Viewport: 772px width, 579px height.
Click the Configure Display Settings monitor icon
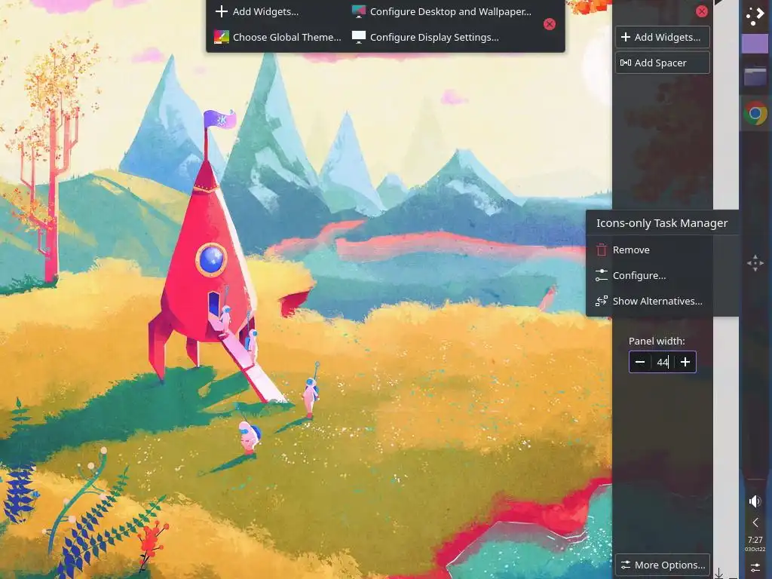coord(359,37)
